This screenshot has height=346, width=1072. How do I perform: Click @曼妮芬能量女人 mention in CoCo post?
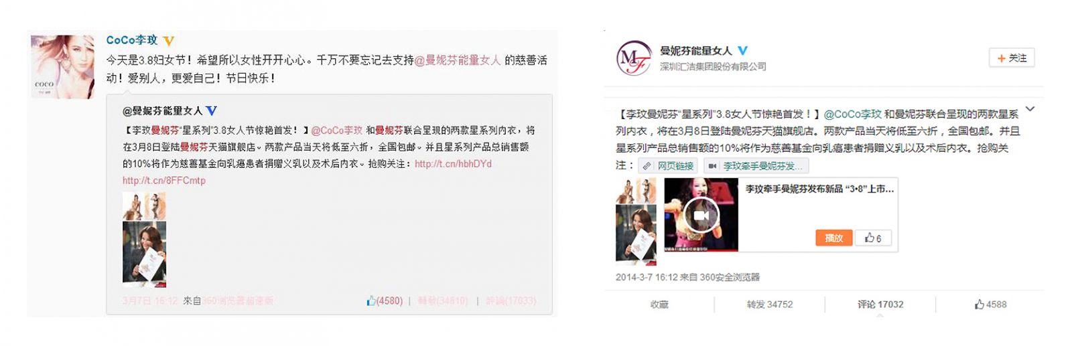[x=458, y=60]
